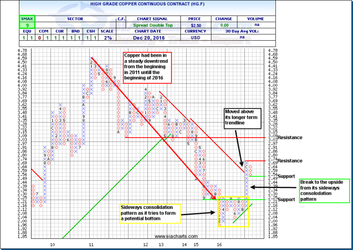This screenshot has width=353, height=250.
Task: Click the year 16 label on x-axis
Action: tap(219, 246)
